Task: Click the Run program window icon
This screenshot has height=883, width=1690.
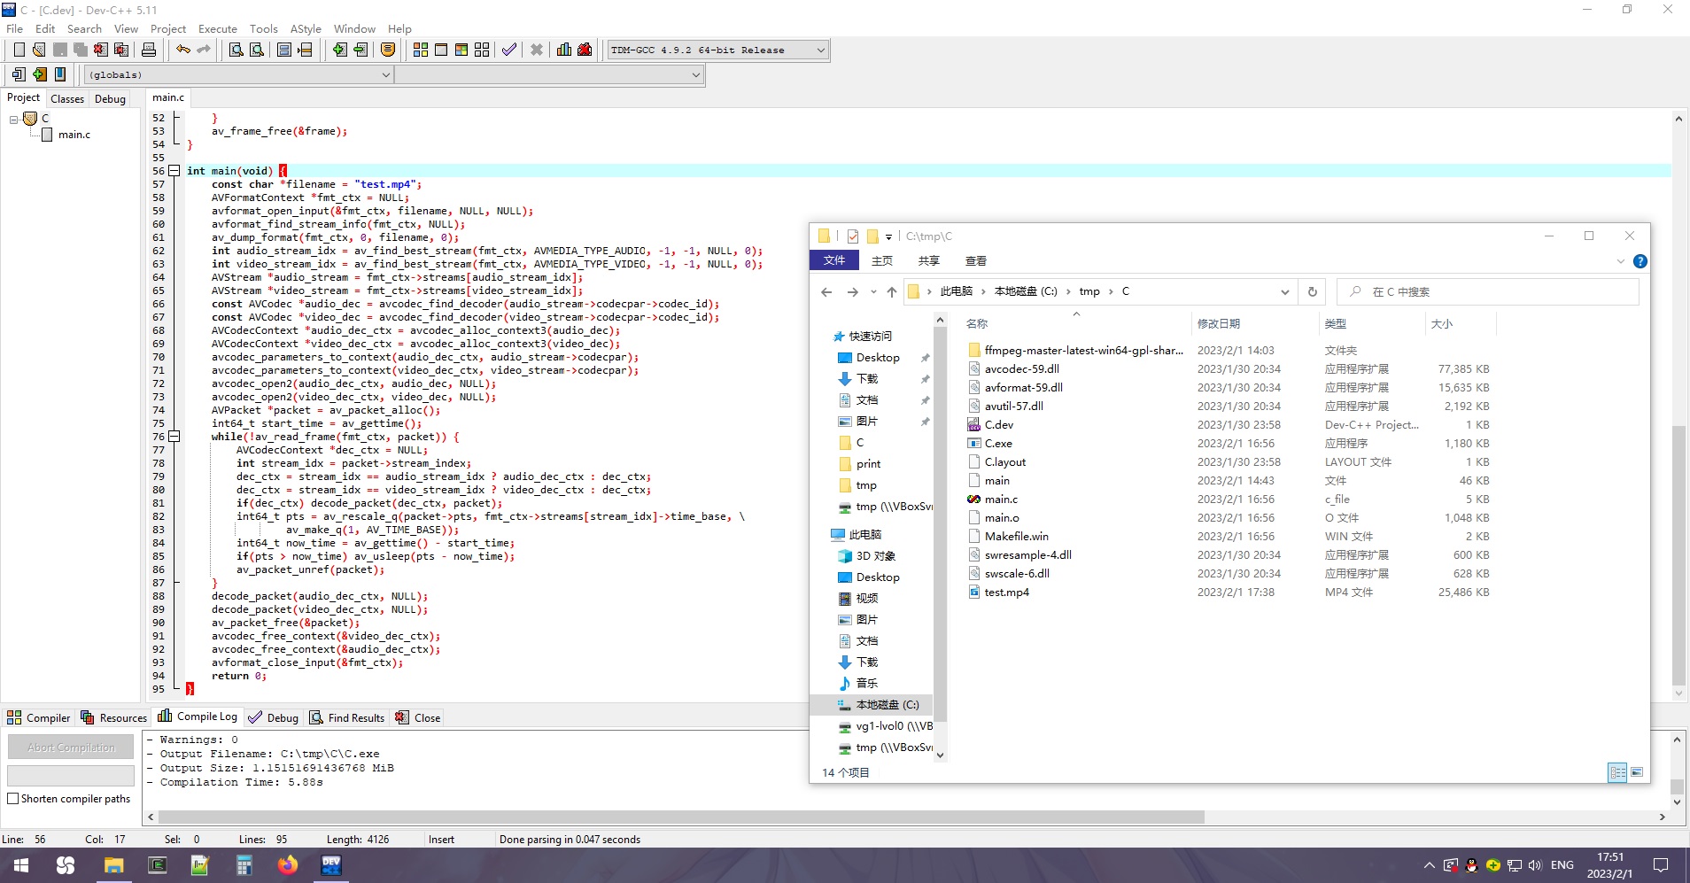Action: pyautogui.click(x=441, y=50)
